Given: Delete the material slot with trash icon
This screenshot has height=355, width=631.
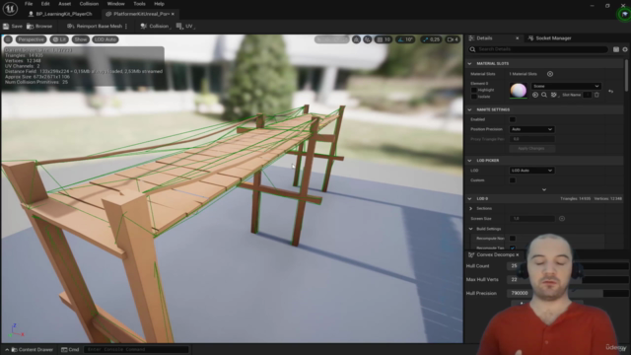Looking at the screenshot, I should 596,95.
